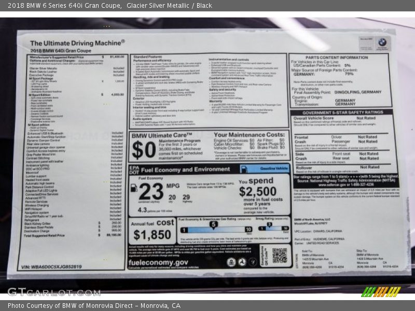Screen dimensions: 415x311
Task: Click the 'Wireless Charging' option row
Action: tap(73, 205)
